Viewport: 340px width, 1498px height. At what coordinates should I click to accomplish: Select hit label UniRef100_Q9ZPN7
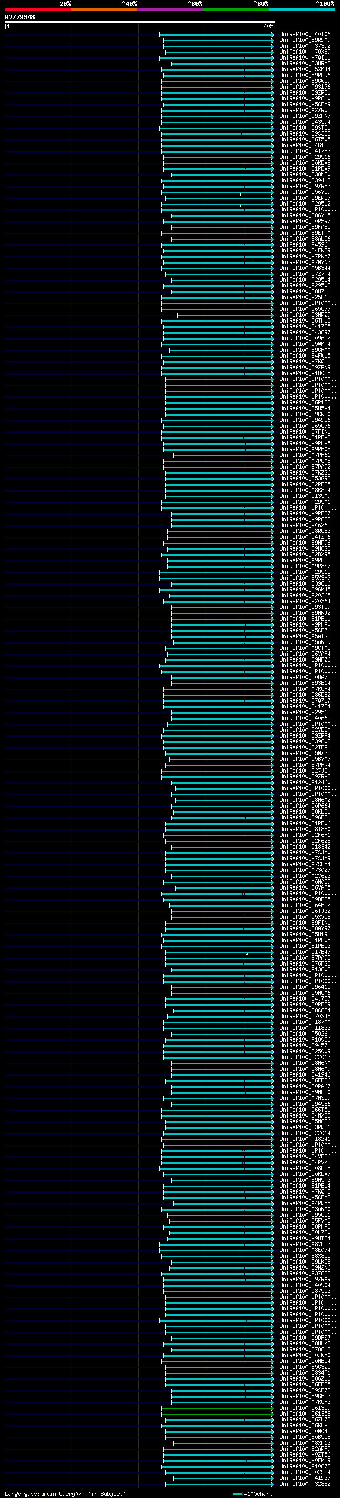(304, 116)
